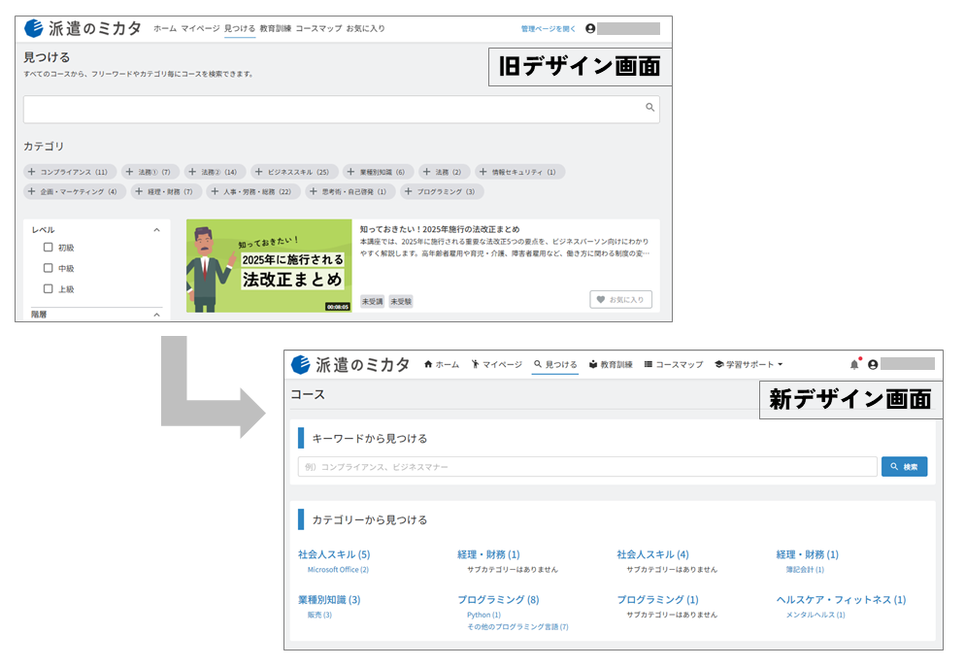The width and height of the screenshot is (965, 667).
Task: Open その他のプログラミング言語 (7) subcategory link
Action: click(517, 627)
